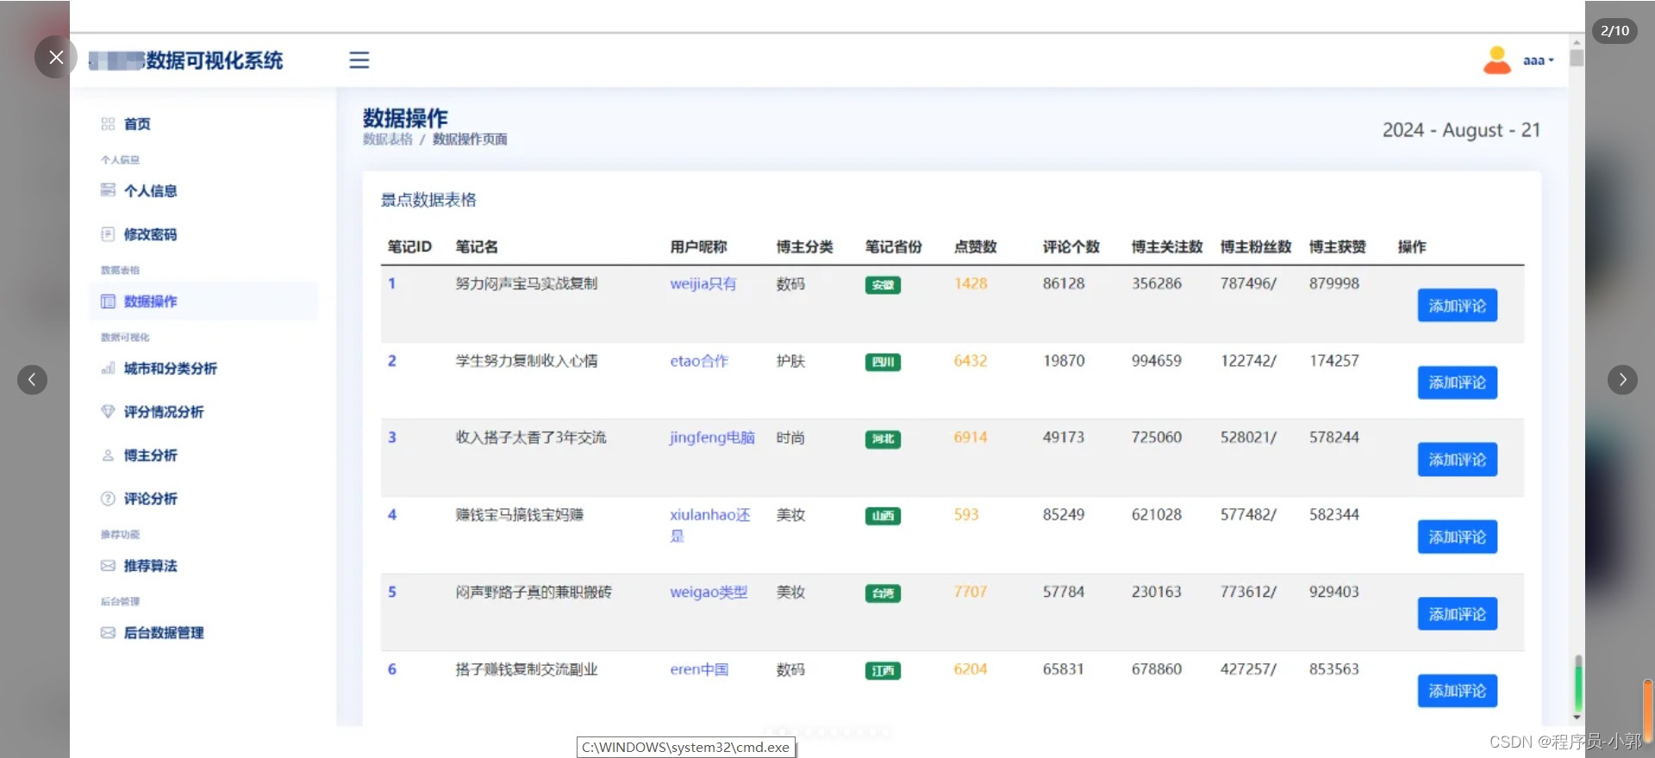The height and width of the screenshot is (758, 1655).
Task: Open the 城市和分类分析 page
Action: click(171, 369)
